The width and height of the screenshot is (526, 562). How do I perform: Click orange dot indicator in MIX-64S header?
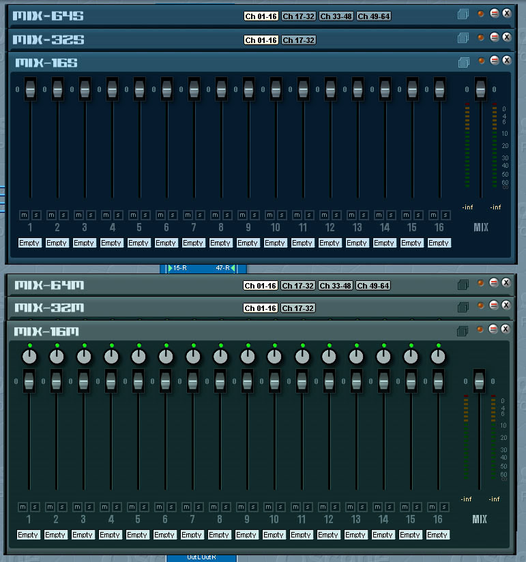pos(481,14)
